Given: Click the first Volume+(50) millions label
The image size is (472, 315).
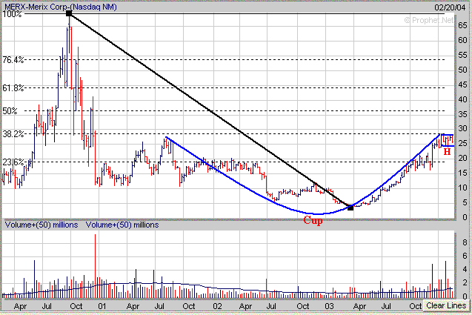Looking at the screenshot, I should point(41,225).
